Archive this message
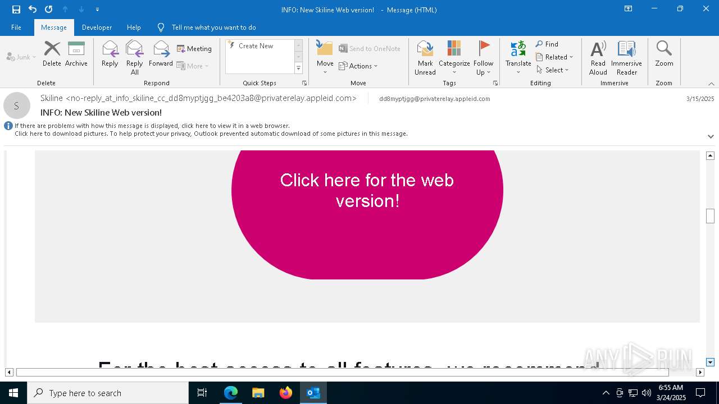 coord(76,54)
